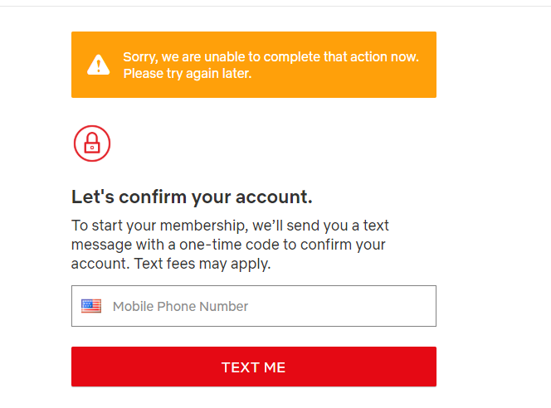Click the red padlock icon

[x=91, y=144]
